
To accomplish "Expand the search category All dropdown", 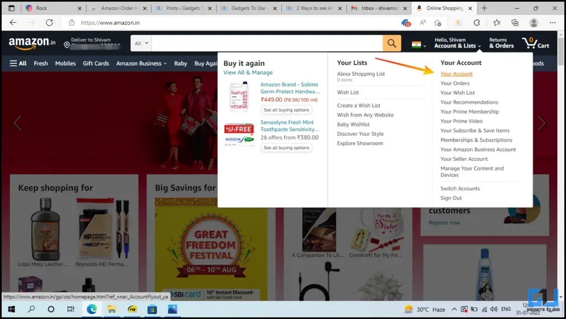I will [140, 43].
